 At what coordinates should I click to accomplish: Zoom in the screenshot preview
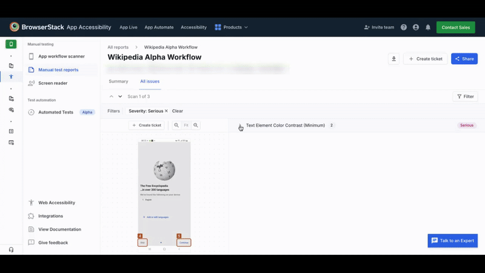pos(196,126)
